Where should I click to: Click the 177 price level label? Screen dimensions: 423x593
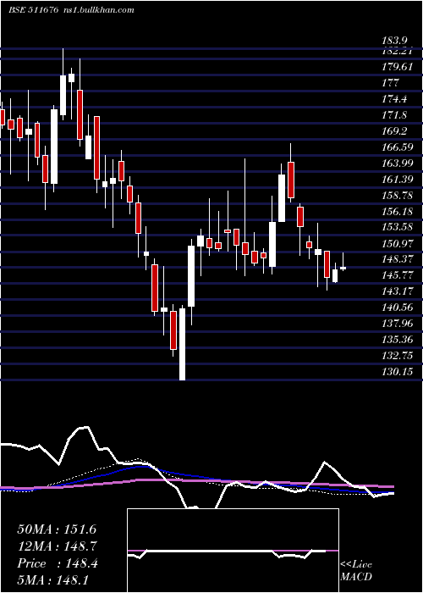[x=390, y=83]
